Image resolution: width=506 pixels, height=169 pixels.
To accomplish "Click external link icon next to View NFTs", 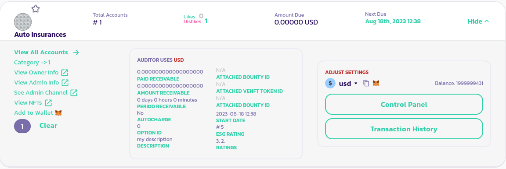I will (x=48, y=103).
